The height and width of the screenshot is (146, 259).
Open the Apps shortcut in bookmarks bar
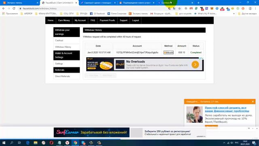(10, 14)
